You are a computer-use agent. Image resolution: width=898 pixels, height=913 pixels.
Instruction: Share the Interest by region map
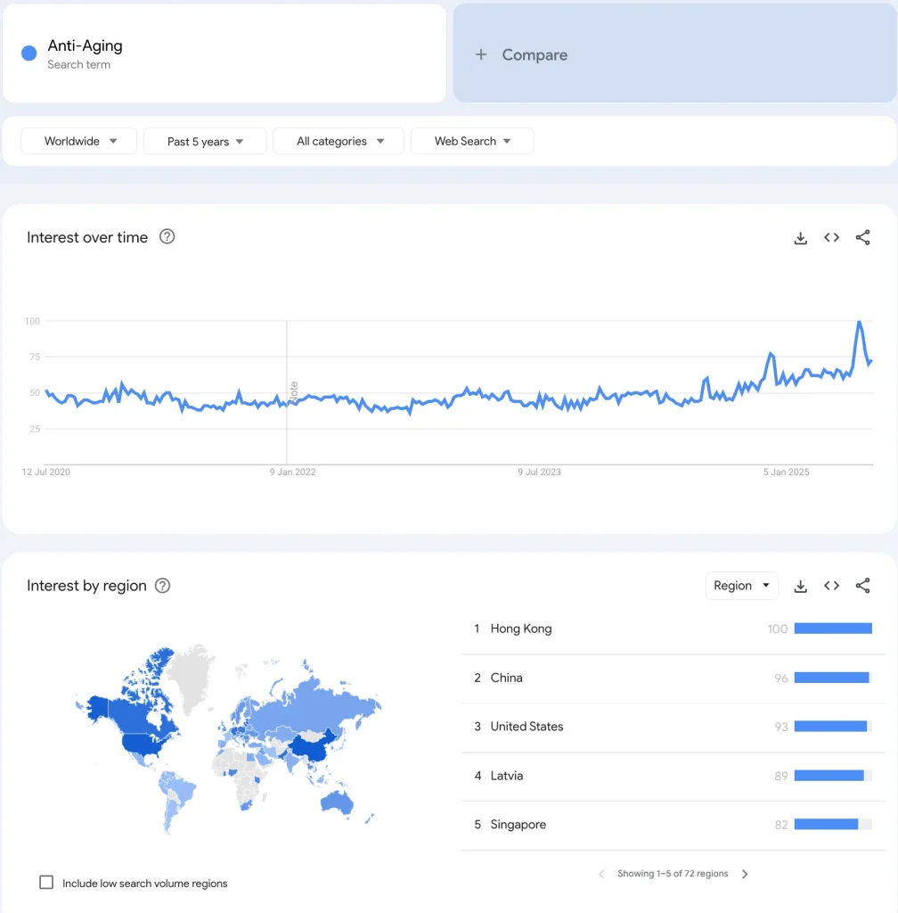[862, 586]
